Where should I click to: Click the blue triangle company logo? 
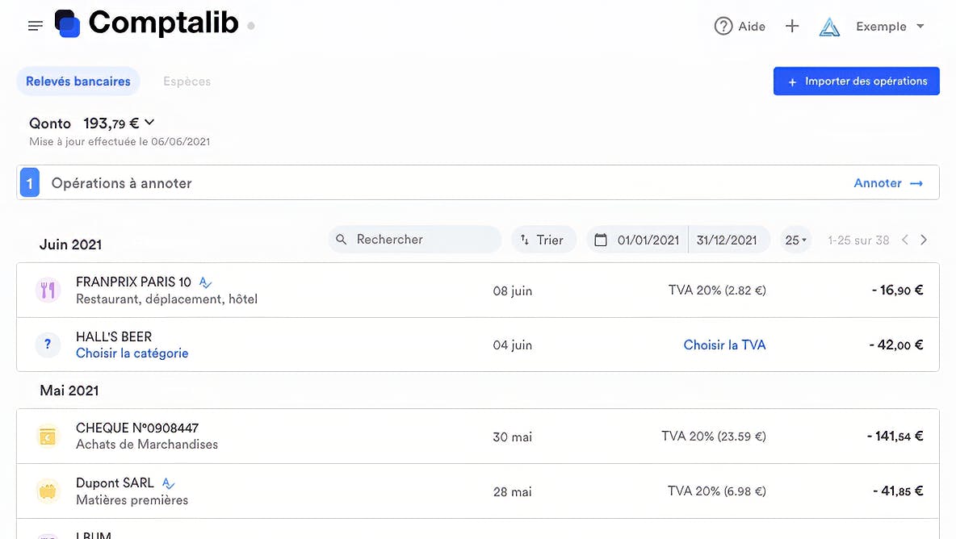pyautogui.click(x=829, y=27)
